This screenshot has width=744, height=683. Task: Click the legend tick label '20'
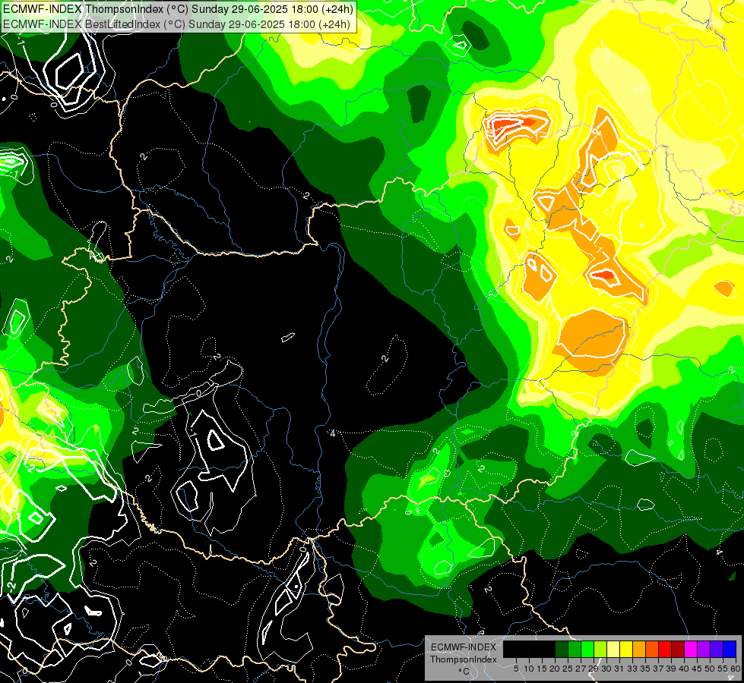click(555, 669)
